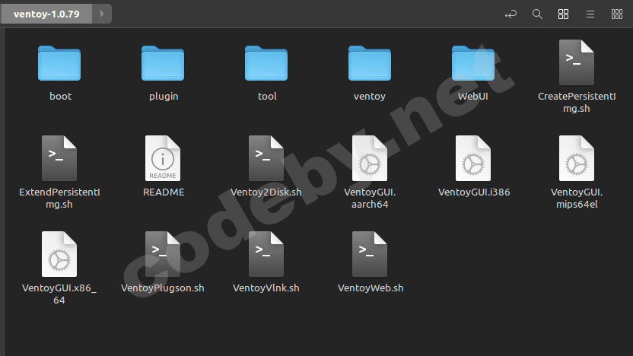Click the 'CreatePersistentImg.sh' file name label
The width and height of the screenshot is (633, 356).
click(577, 103)
